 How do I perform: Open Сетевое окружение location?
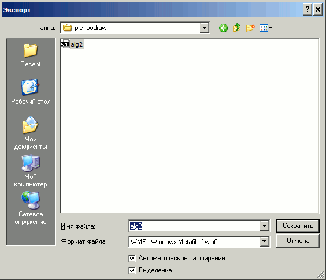[x=31, y=208]
